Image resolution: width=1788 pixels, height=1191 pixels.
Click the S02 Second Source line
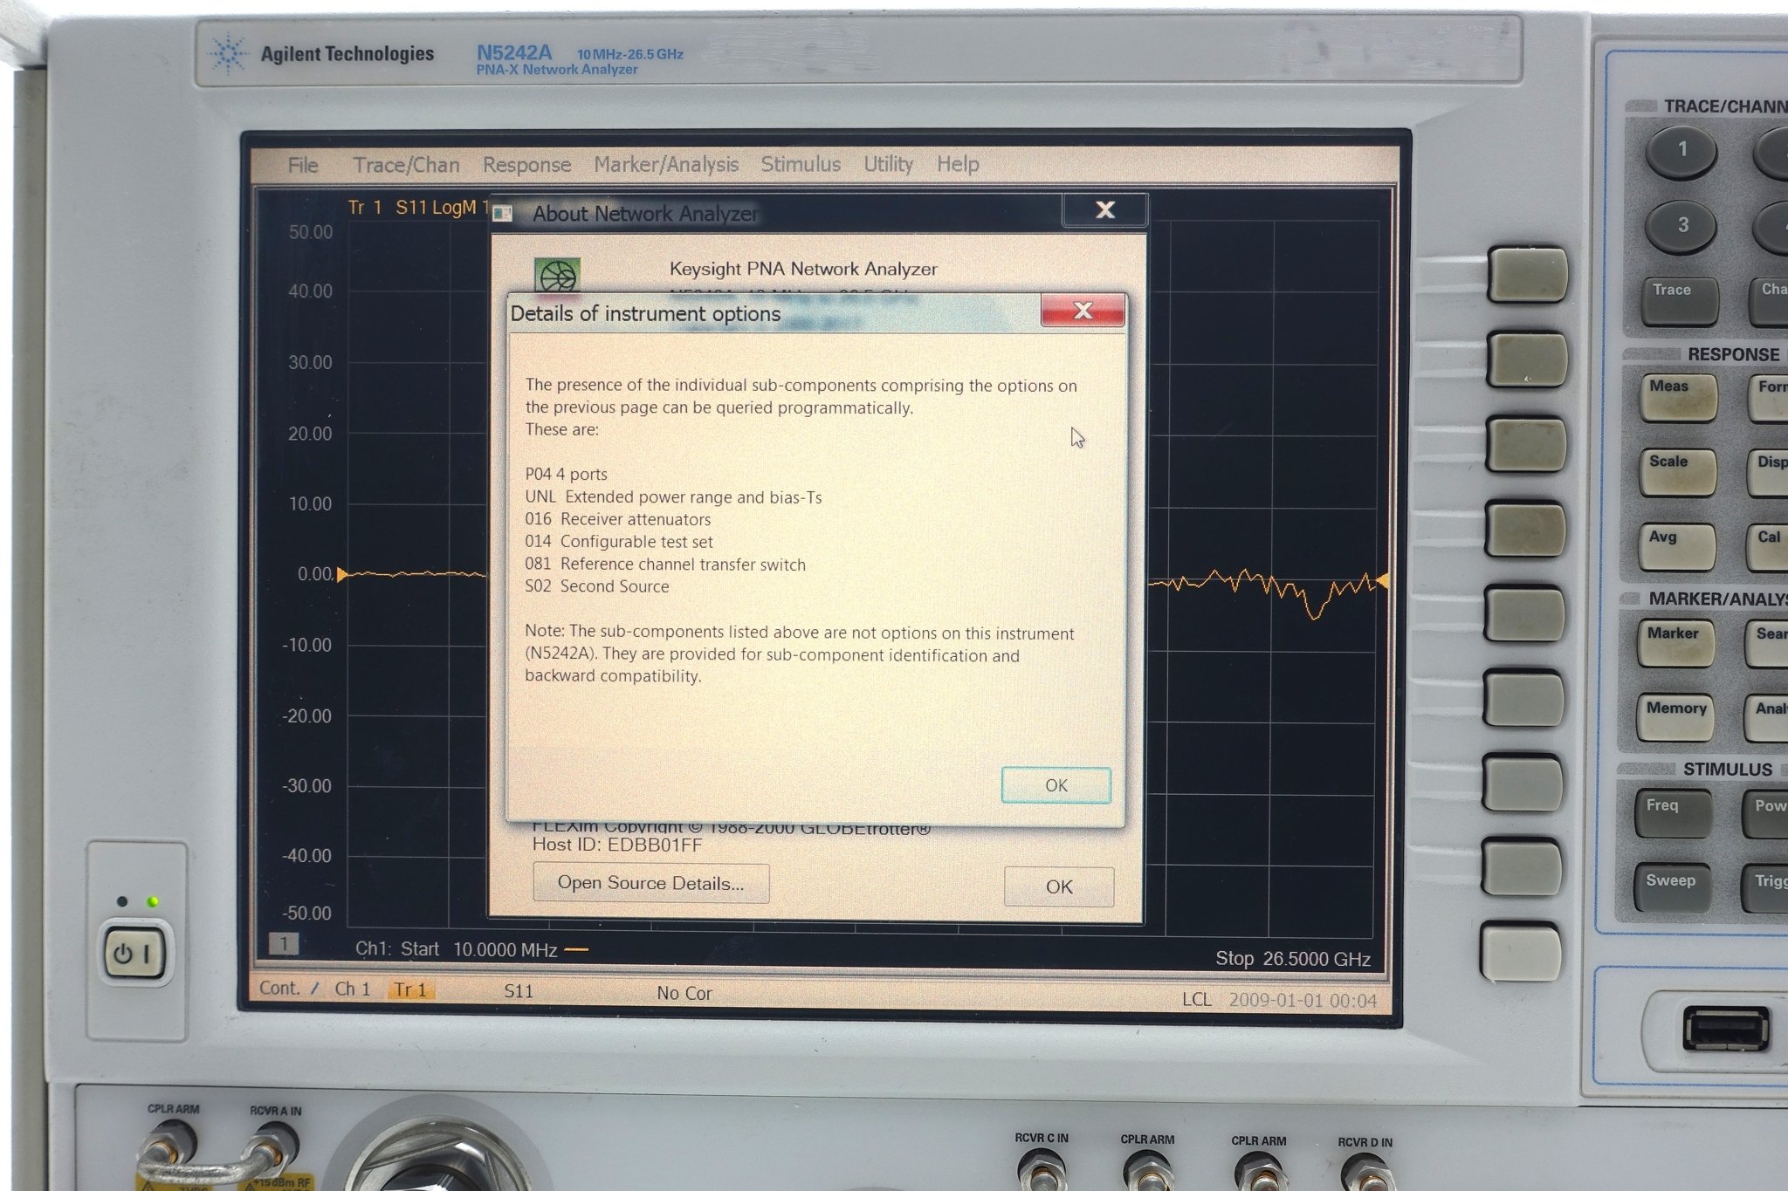(597, 586)
